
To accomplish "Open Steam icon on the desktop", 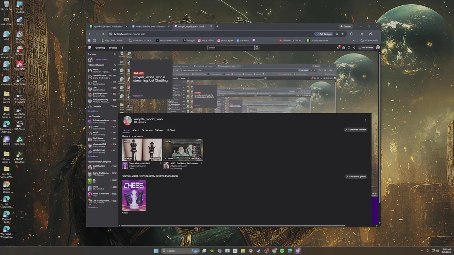I will coord(20,21).
